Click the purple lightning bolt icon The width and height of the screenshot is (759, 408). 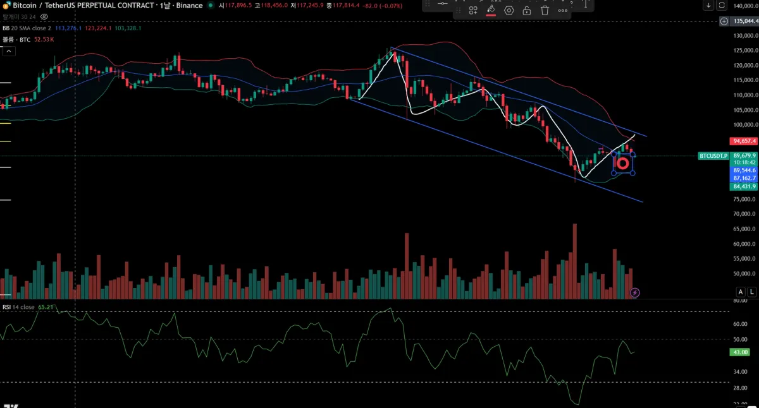click(x=635, y=292)
